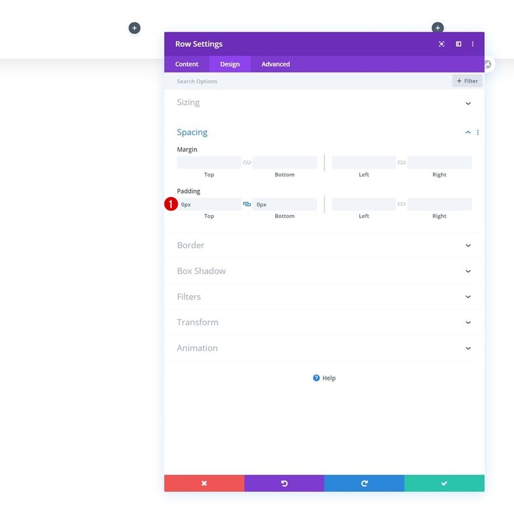Click the blue redo button
This screenshot has width=514, height=518.
[364, 484]
